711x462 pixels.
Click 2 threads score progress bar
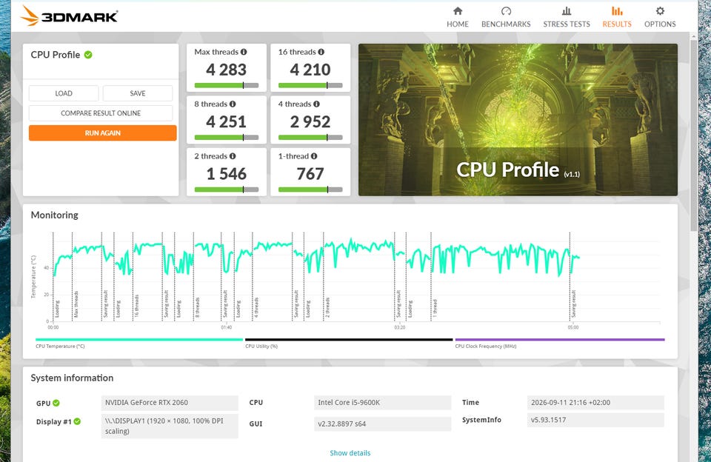pos(227,190)
